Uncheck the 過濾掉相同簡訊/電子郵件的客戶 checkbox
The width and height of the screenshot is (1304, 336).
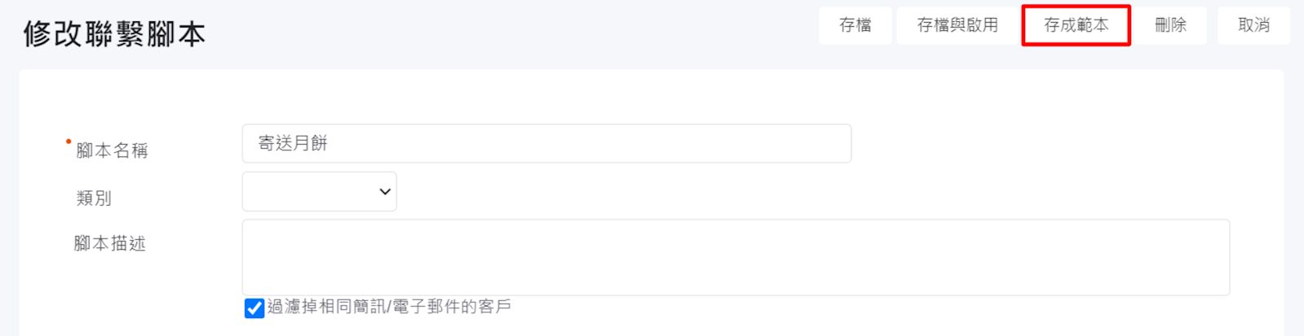tap(254, 308)
